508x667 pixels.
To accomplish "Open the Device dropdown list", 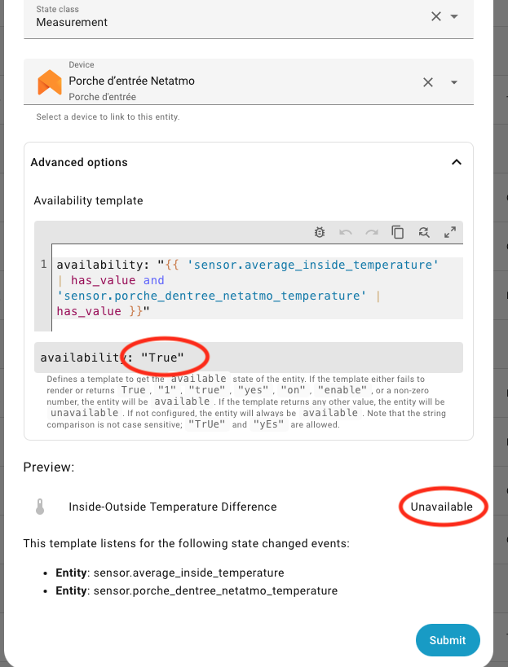I will tap(454, 81).
